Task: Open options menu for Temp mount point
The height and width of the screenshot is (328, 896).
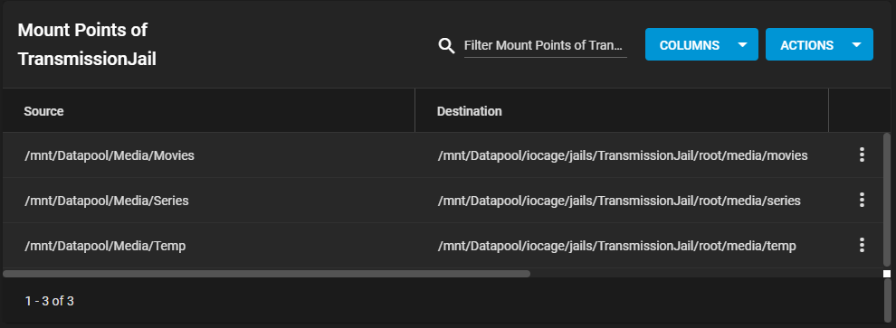Action: [x=862, y=245]
